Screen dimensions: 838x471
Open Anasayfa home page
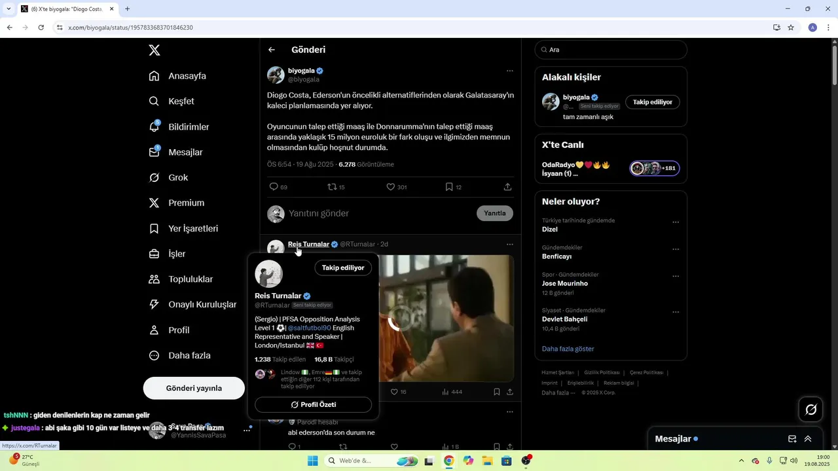tap(177, 76)
